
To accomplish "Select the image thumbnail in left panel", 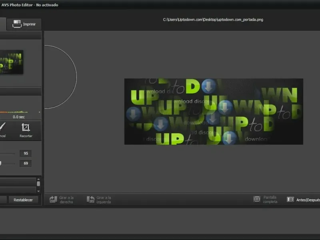I will [x=12, y=62].
